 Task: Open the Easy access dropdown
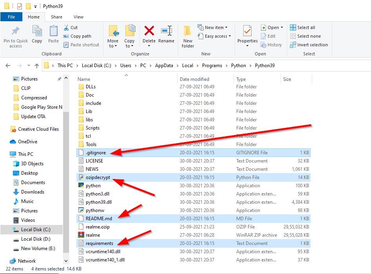tap(214, 36)
